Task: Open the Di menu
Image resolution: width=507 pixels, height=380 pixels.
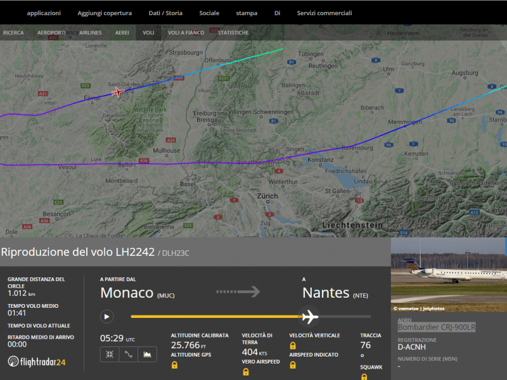Action: pos(277,13)
